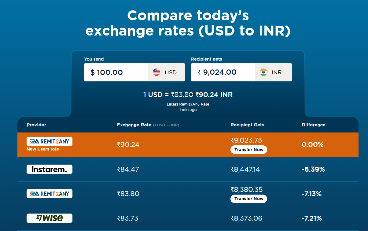Click the ₹90.24 rate in the orange row
Screen dimensions: 368x231
tap(128, 145)
